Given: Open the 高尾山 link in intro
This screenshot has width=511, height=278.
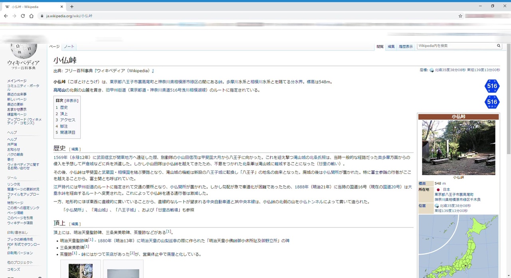Looking at the screenshot, I should [x=60, y=90].
